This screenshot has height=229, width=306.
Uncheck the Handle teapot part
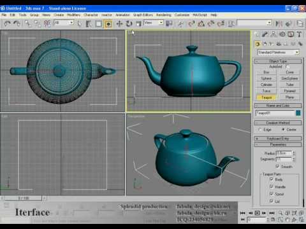click(x=272, y=186)
